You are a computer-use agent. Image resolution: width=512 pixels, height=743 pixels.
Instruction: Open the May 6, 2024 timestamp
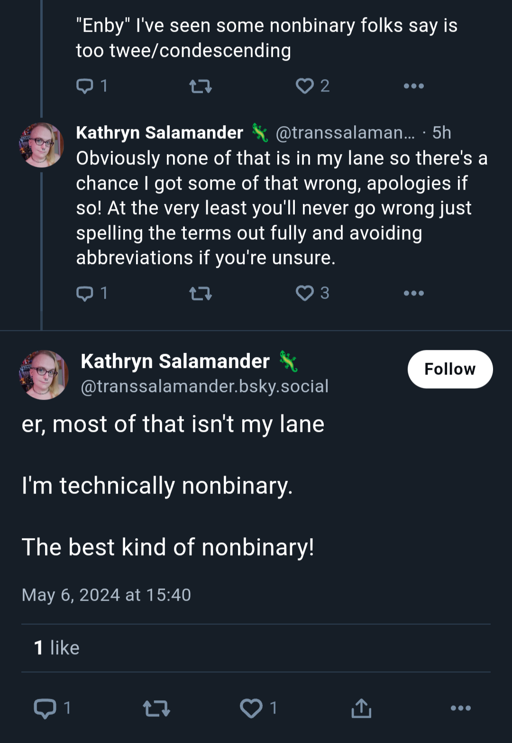106,595
